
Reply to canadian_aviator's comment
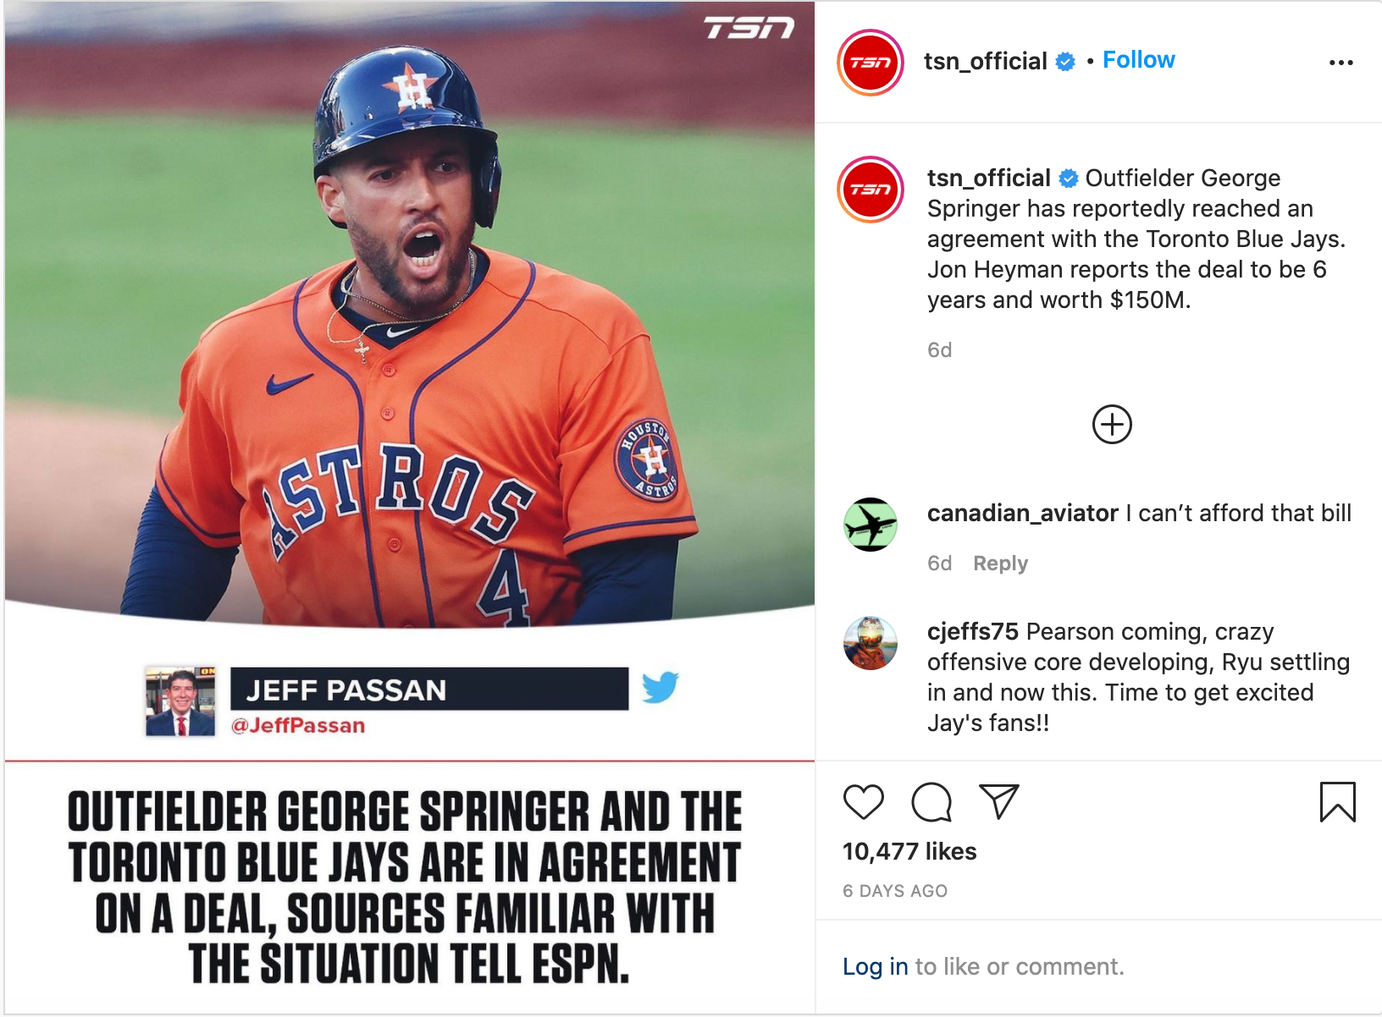coord(1000,563)
